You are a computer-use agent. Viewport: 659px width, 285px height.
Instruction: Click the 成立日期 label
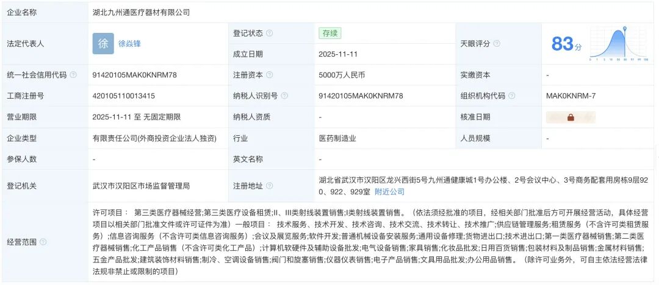[x=248, y=54]
